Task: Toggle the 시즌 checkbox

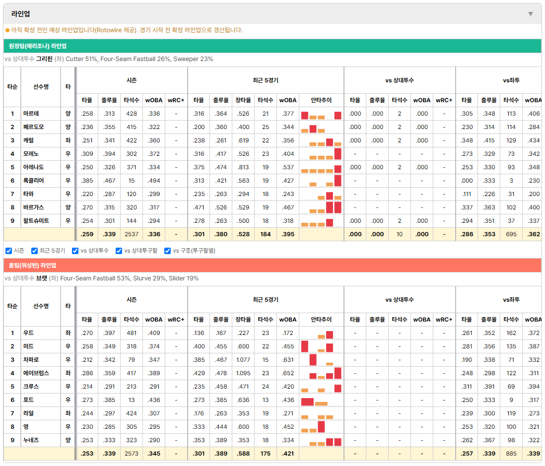Action: (9, 251)
